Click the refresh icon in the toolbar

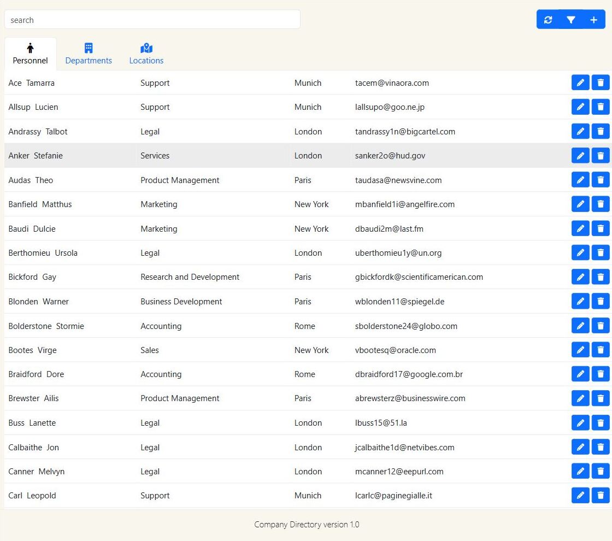(x=548, y=19)
